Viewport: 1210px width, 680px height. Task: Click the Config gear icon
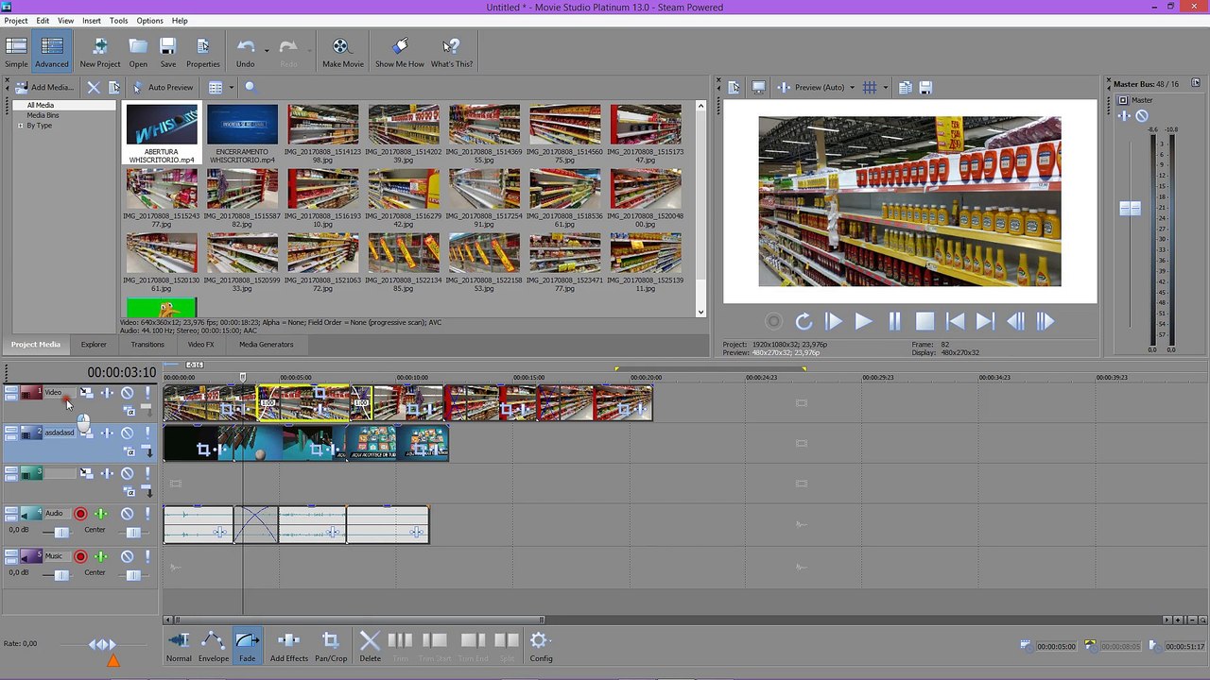[541, 646]
